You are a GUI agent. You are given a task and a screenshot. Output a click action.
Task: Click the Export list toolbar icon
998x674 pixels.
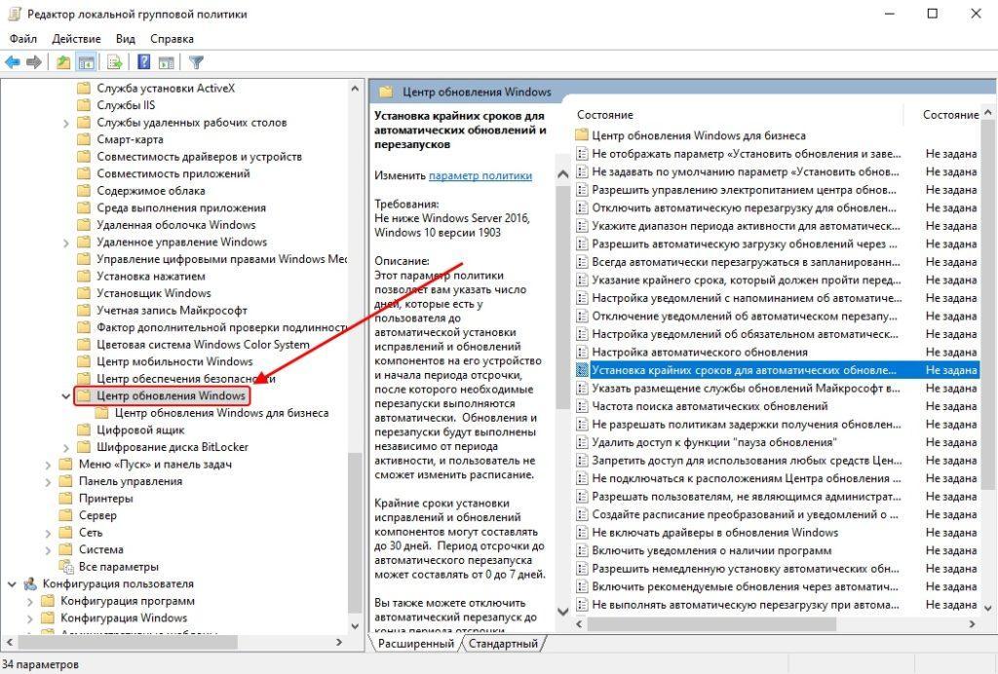(115, 62)
